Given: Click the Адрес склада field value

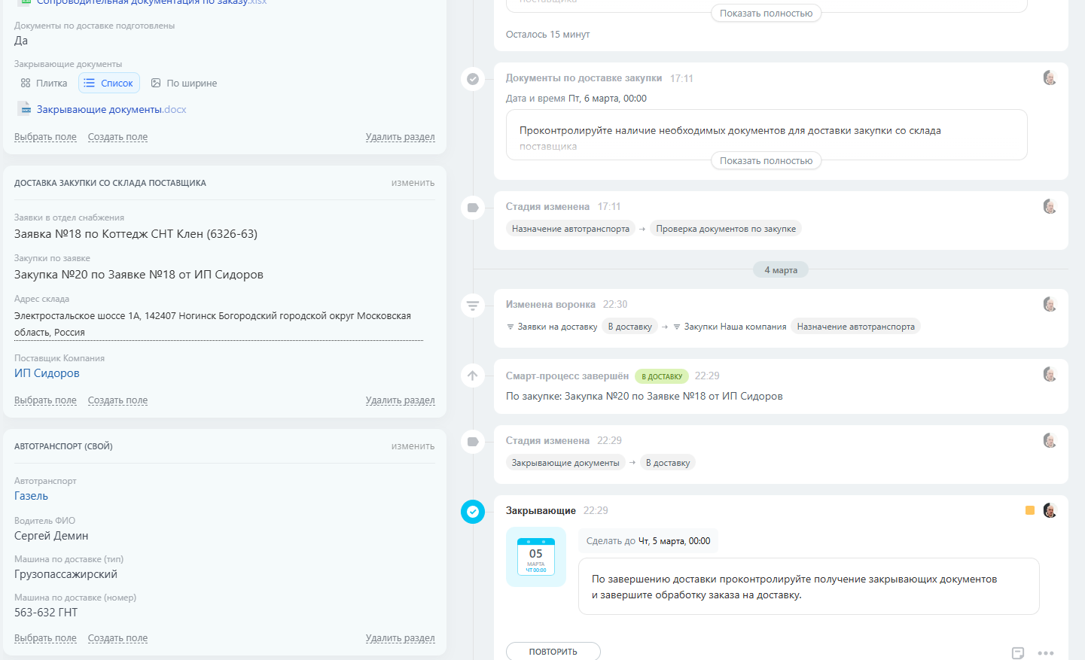Looking at the screenshot, I should (x=218, y=324).
